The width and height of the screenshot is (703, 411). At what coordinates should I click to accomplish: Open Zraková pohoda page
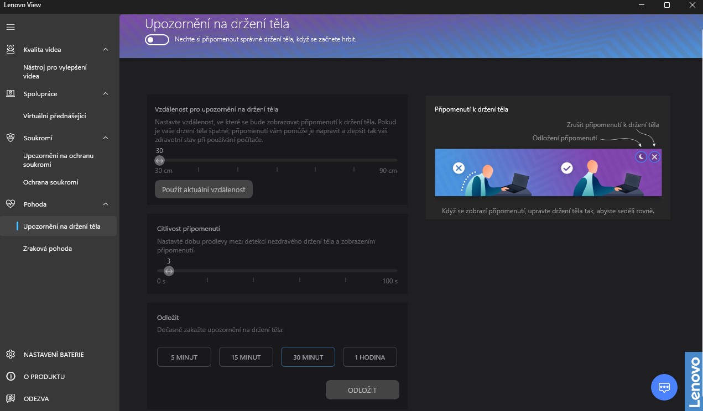(48, 249)
